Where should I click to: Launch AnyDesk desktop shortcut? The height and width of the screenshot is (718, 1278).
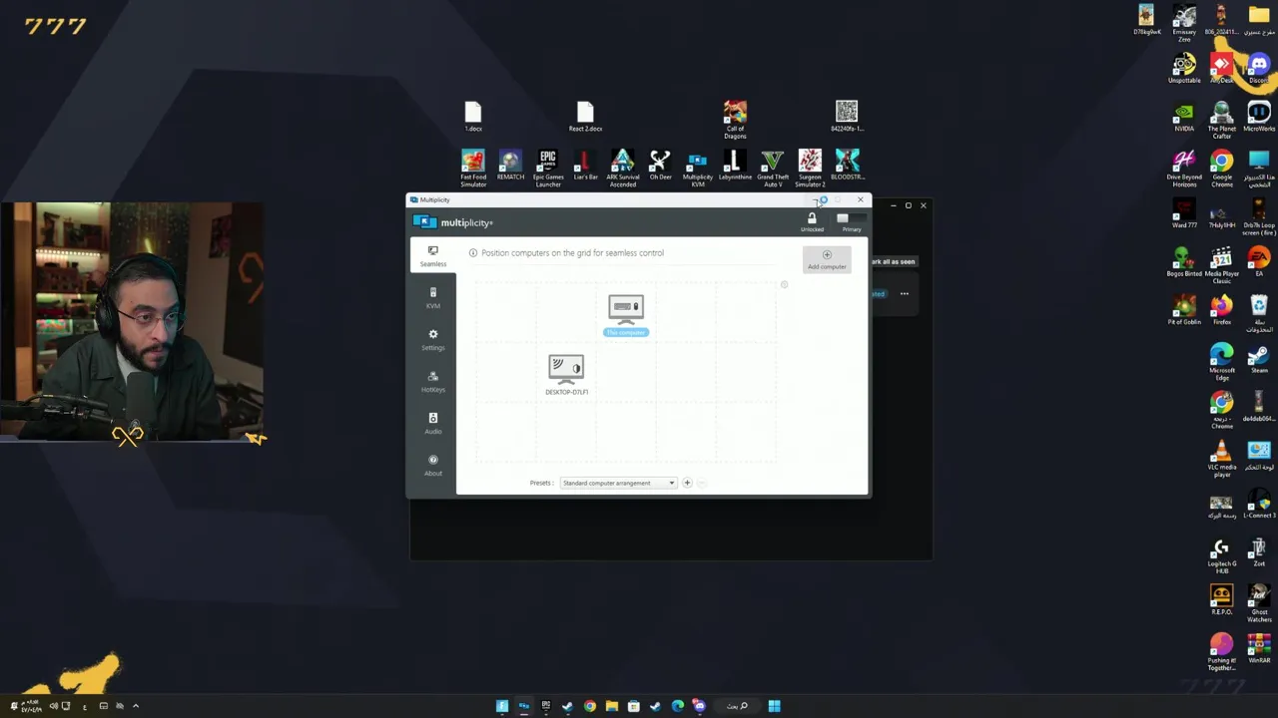pyautogui.click(x=1222, y=69)
